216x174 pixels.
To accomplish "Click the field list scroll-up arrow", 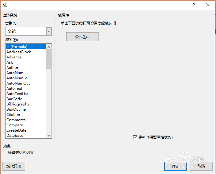I will tap(48, 47).
